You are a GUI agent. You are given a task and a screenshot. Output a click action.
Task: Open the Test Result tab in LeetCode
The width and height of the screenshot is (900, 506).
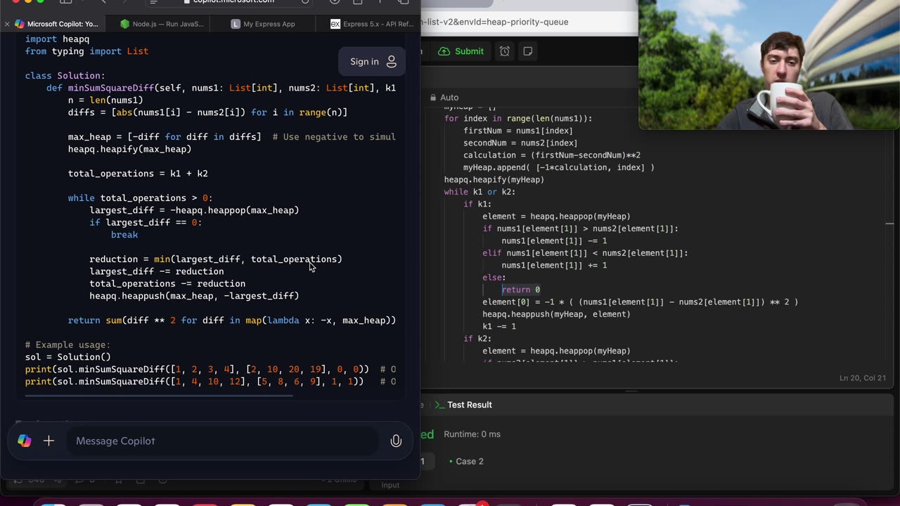[x=463, y=405]
